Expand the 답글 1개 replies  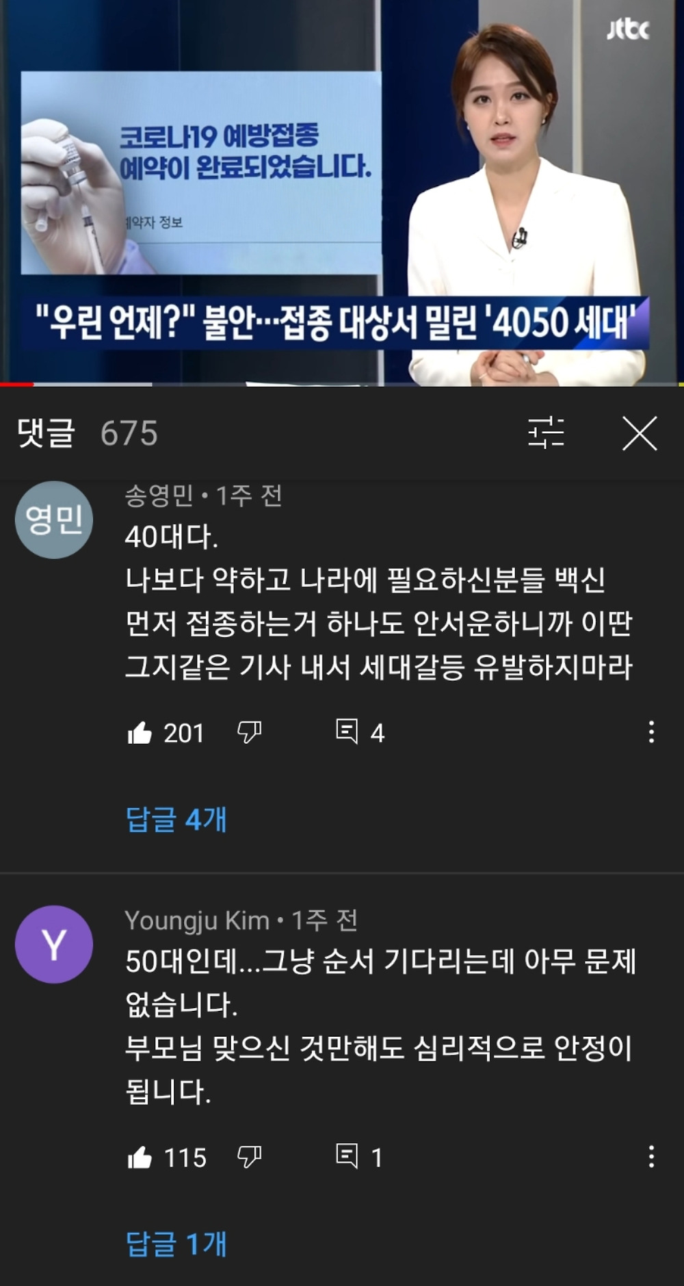pos(176,1244)
